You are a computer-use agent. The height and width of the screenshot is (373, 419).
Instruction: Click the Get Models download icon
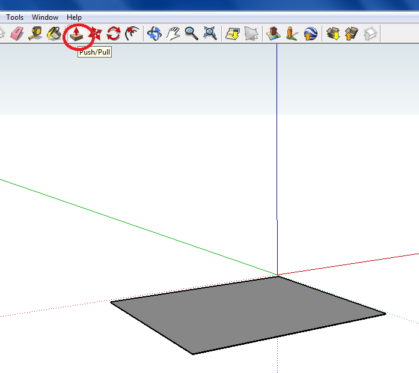click(x=333, y=34)
